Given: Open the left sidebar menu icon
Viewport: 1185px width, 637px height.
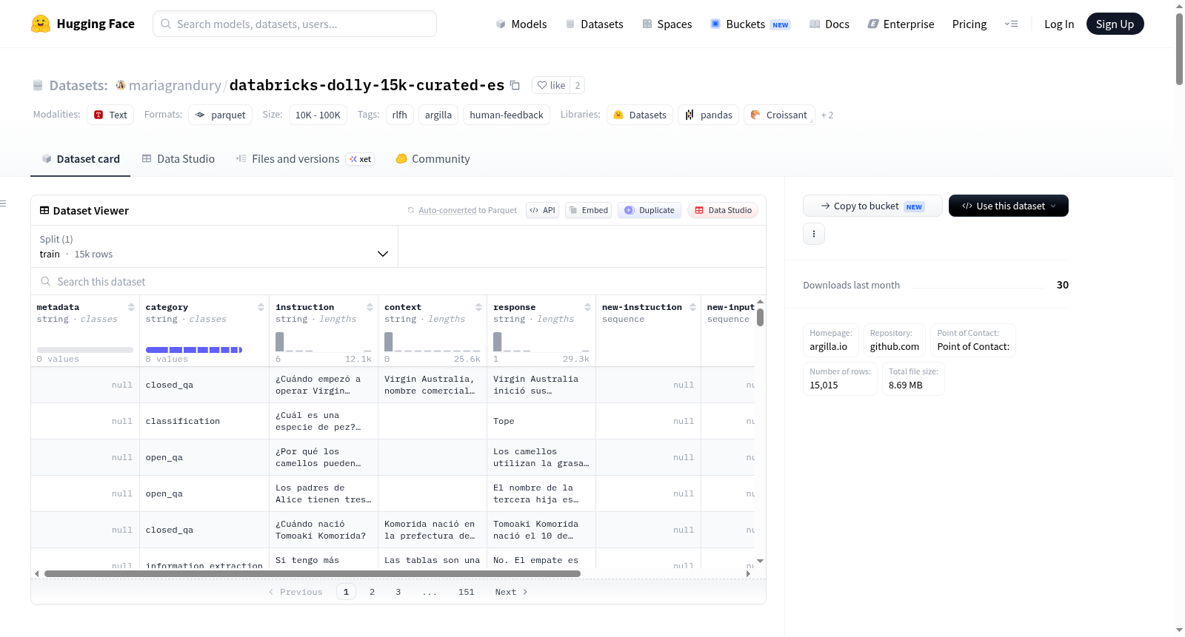Looking at the screenshot, I should click(4, 203).
